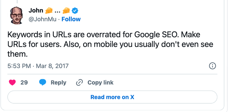Click the 29 likes count
The height and width of the screenshot is (112, 228).
pyautogui.click(x=24, y=83)
